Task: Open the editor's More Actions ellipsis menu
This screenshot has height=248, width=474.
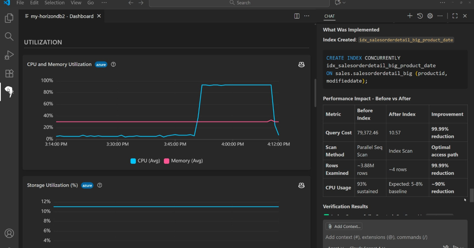Action: [x=307, y=16]
